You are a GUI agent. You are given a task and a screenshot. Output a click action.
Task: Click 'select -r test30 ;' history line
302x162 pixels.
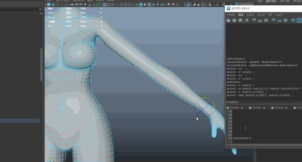240,85
